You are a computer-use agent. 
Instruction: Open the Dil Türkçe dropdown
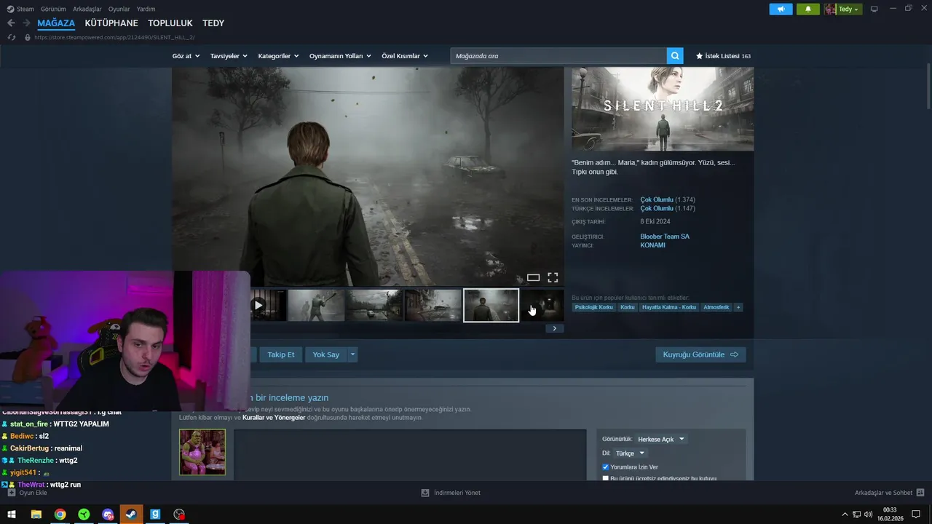631,453
